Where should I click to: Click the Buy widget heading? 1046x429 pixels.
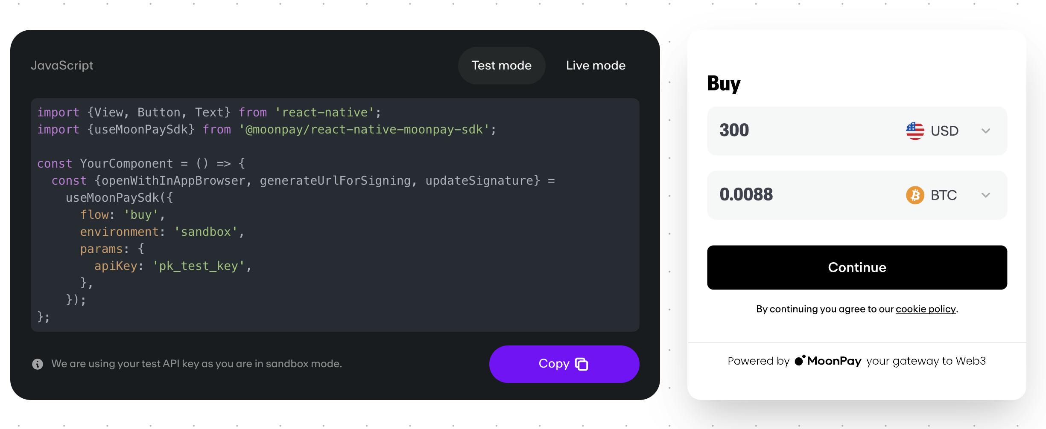pos(724,84)
